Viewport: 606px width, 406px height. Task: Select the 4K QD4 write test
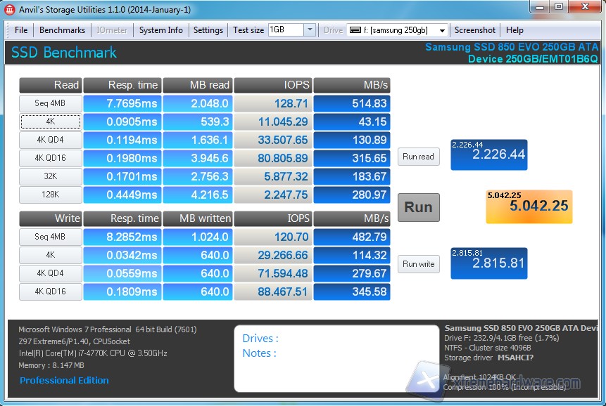[50, 273]
